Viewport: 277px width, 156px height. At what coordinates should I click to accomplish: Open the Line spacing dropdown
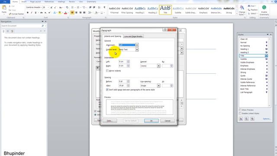pyautogui.click(x=159, y=86)
